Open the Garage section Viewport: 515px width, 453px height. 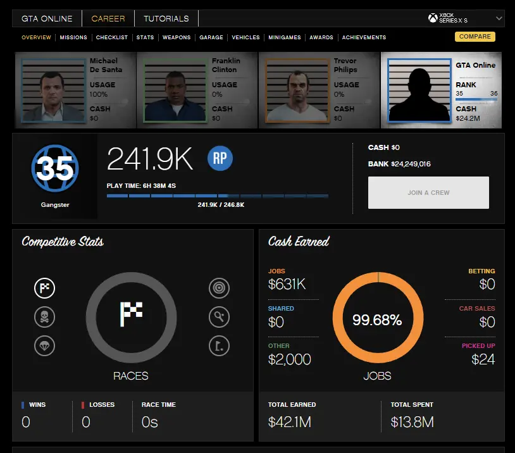[x=211, y=37]
